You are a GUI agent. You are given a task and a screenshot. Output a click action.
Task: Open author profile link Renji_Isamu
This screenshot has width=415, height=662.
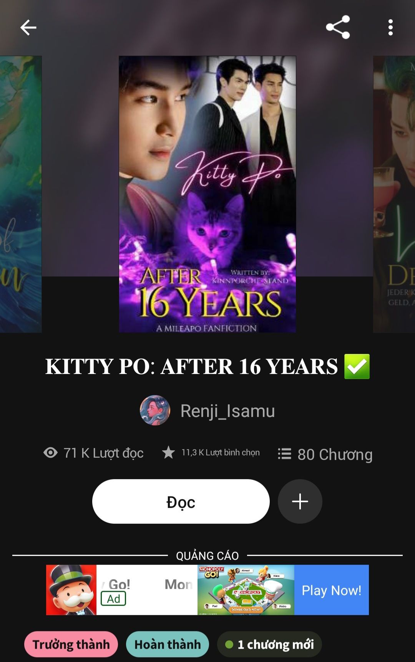pos(227,411)
